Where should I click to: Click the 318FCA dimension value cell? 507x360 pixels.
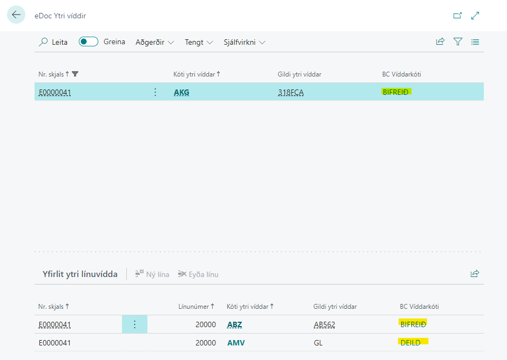pos(290,92)
